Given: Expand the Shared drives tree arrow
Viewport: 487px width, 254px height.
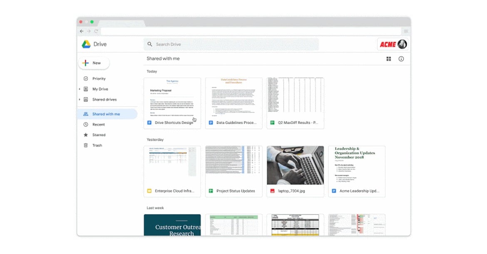Looking at the screenshot, I should (80, 100).
